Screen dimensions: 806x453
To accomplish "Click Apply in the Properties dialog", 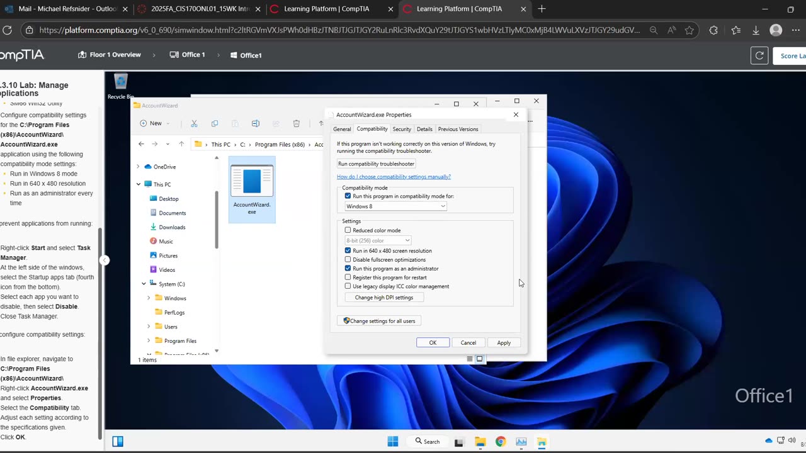I will coord(504,343).
